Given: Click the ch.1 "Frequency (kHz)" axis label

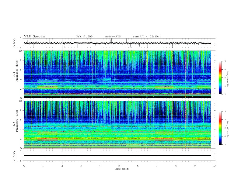Looking at the screenshot, I should tap(17, 70).
